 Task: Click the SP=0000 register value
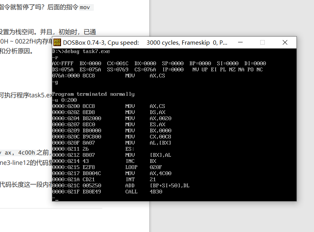pyautogui.click(x=173, y=63)
